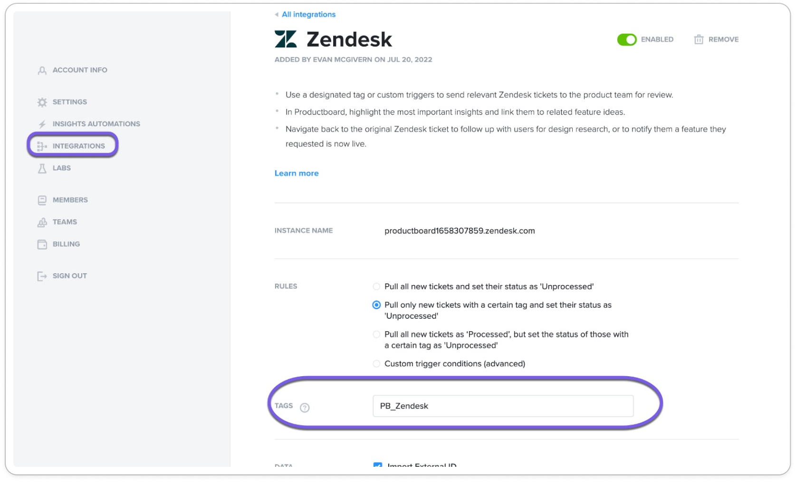The image size is (796, 482).
Task: Click the Settings gear icon
Action: coord(42,102)
